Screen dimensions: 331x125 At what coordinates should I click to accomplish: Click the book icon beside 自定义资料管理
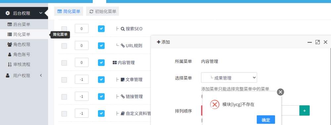tap(123, 113)
